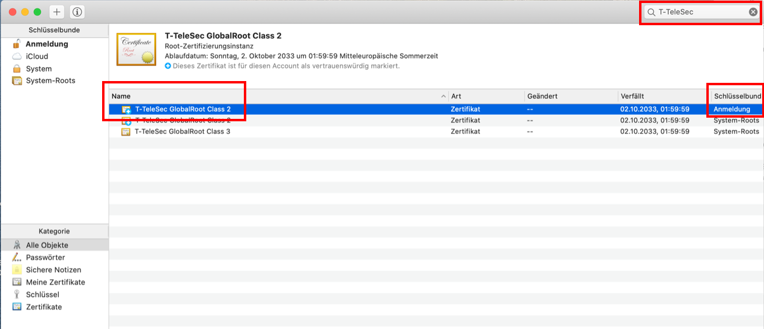Sort by the Schlüsselbund column header

[737, 96]
